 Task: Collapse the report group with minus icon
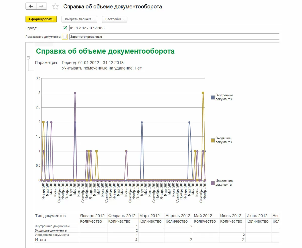pos(28,58)
